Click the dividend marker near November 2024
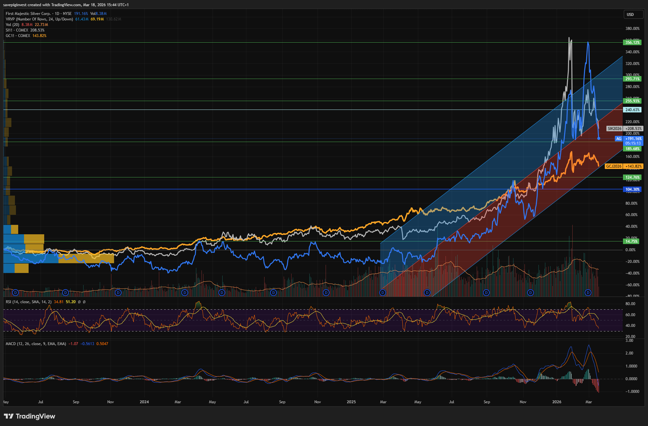 pos(326,293)
